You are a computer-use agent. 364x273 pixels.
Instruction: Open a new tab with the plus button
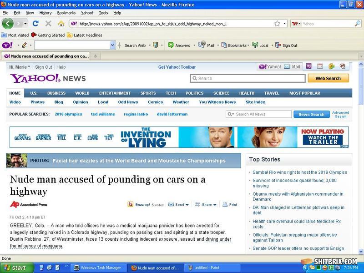[x=96, y=56]
